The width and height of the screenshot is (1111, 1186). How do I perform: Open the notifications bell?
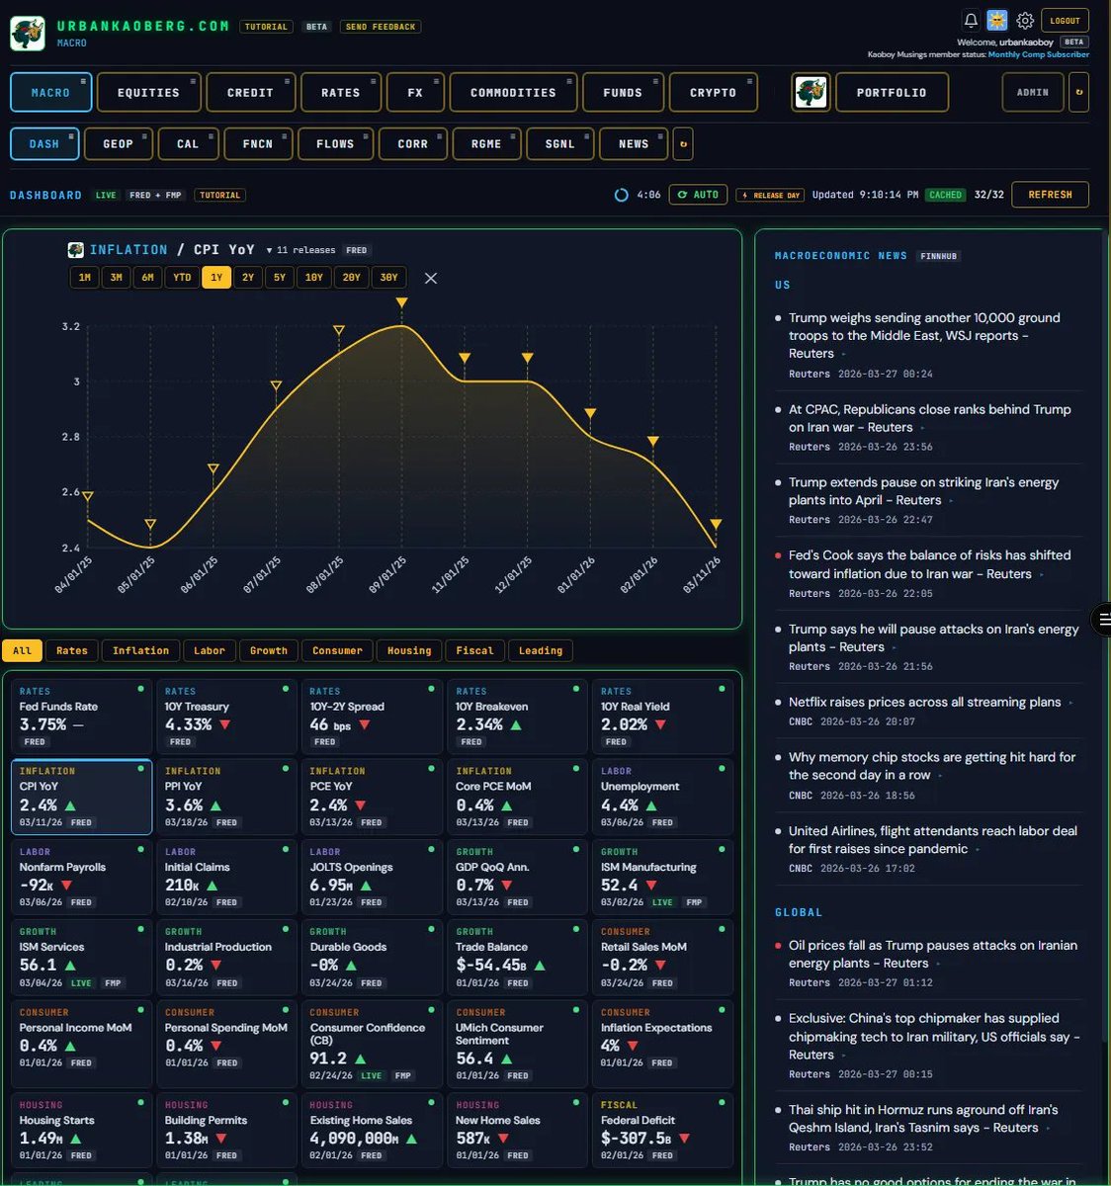coord(971,20)
